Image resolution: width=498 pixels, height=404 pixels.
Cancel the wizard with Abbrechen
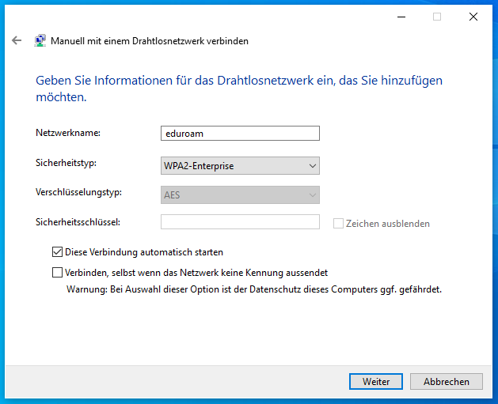click(x=447, y=381)
